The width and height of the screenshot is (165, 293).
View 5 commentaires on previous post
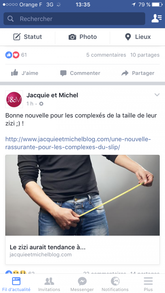tap(106, 55)
